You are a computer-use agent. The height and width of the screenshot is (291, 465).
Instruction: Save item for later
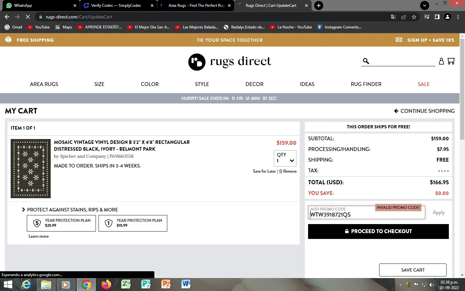264,171
